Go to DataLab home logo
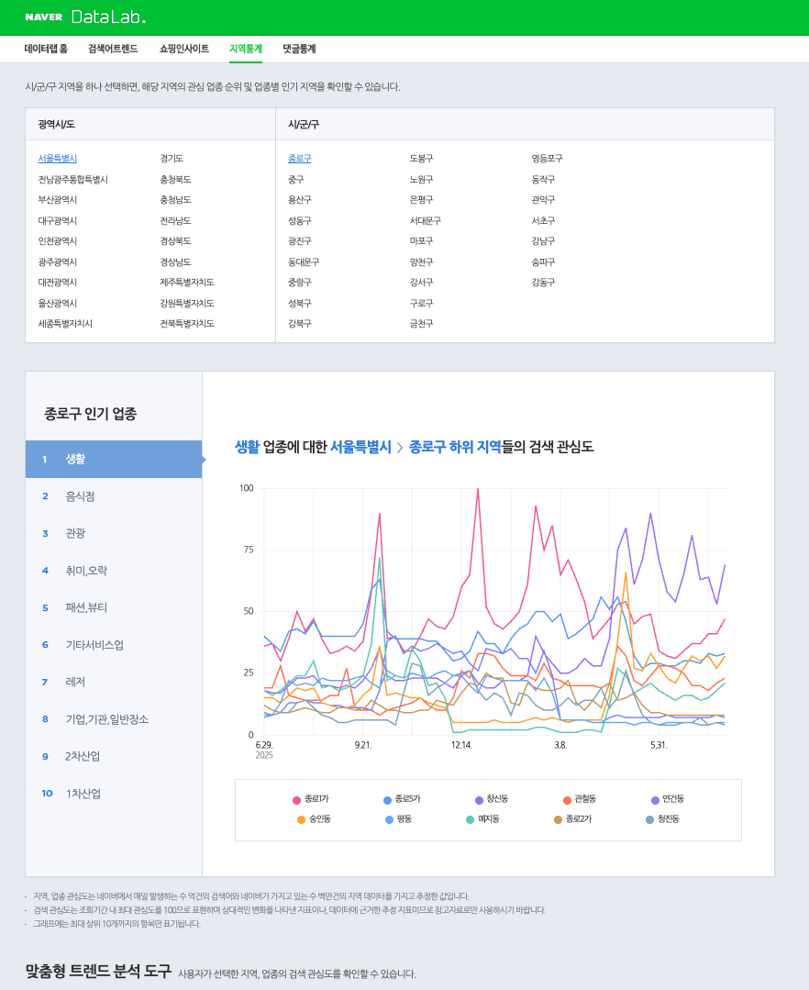This screenshot has height=990, width=809. pos(108,17)
